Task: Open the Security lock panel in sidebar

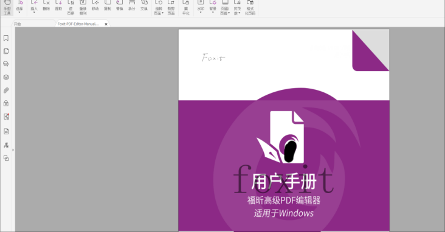Action: click(x=6, y=103)
